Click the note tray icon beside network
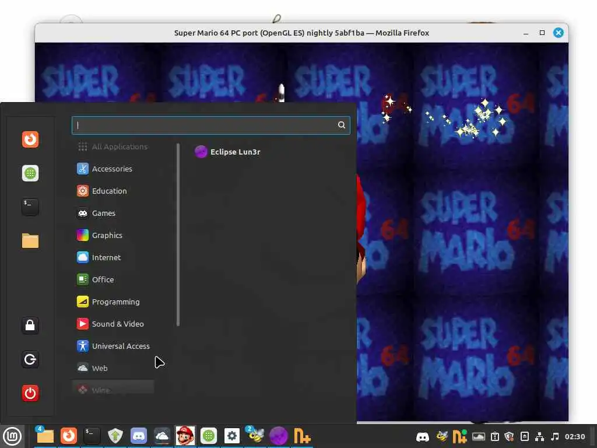This screenshot has width=597, height=448. [x=524, y=436]
